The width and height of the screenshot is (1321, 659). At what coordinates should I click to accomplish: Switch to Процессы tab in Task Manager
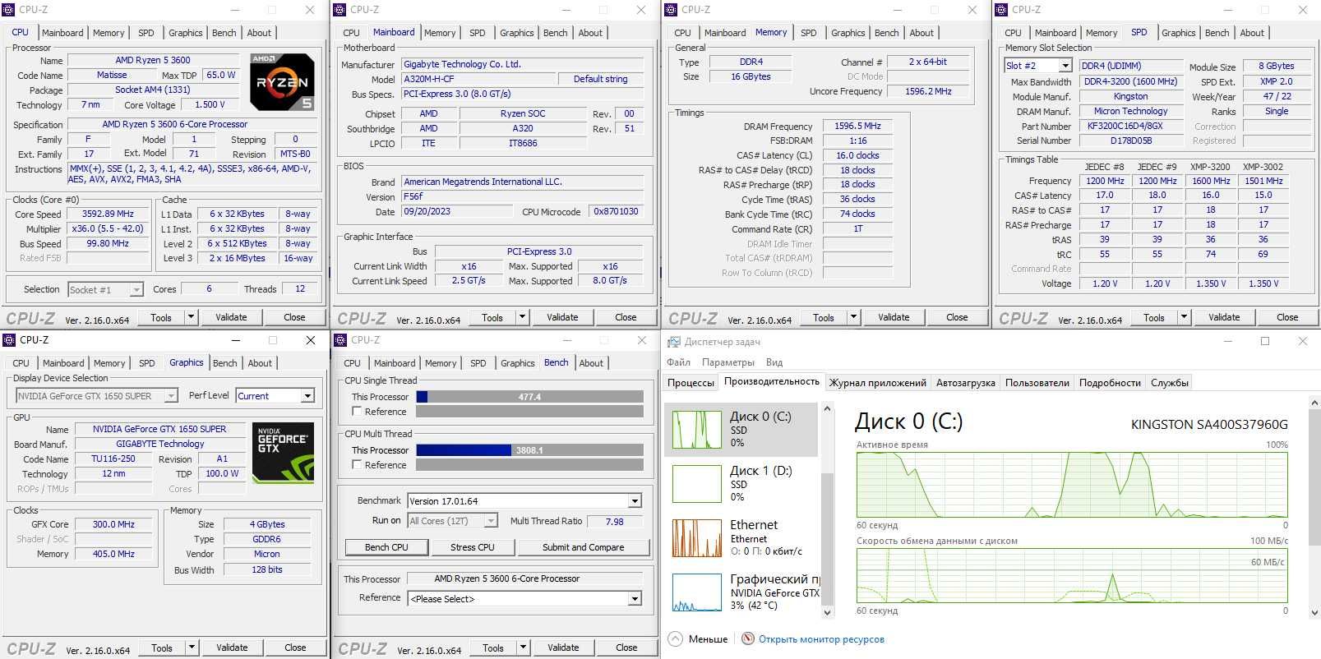[691, 382]
